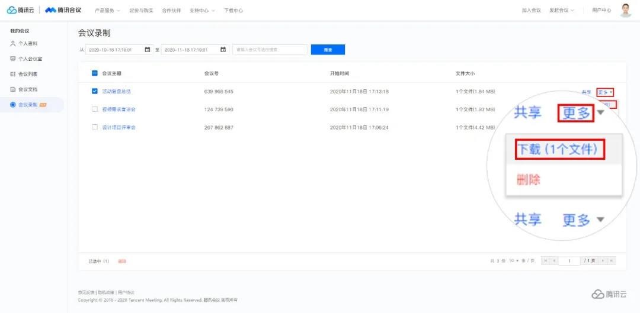The width and height of the screenshot is (640, 313).
Task: Open 会议列表 in the sidebar
Action: 27,74
